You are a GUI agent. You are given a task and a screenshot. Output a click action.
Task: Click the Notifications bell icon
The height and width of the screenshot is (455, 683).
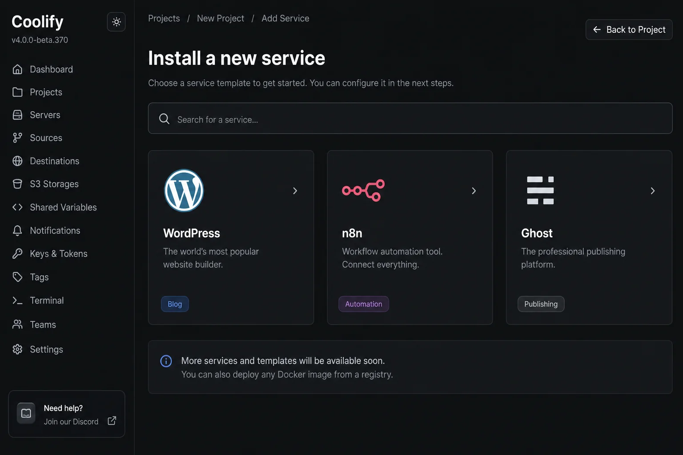tap(17, 230)
